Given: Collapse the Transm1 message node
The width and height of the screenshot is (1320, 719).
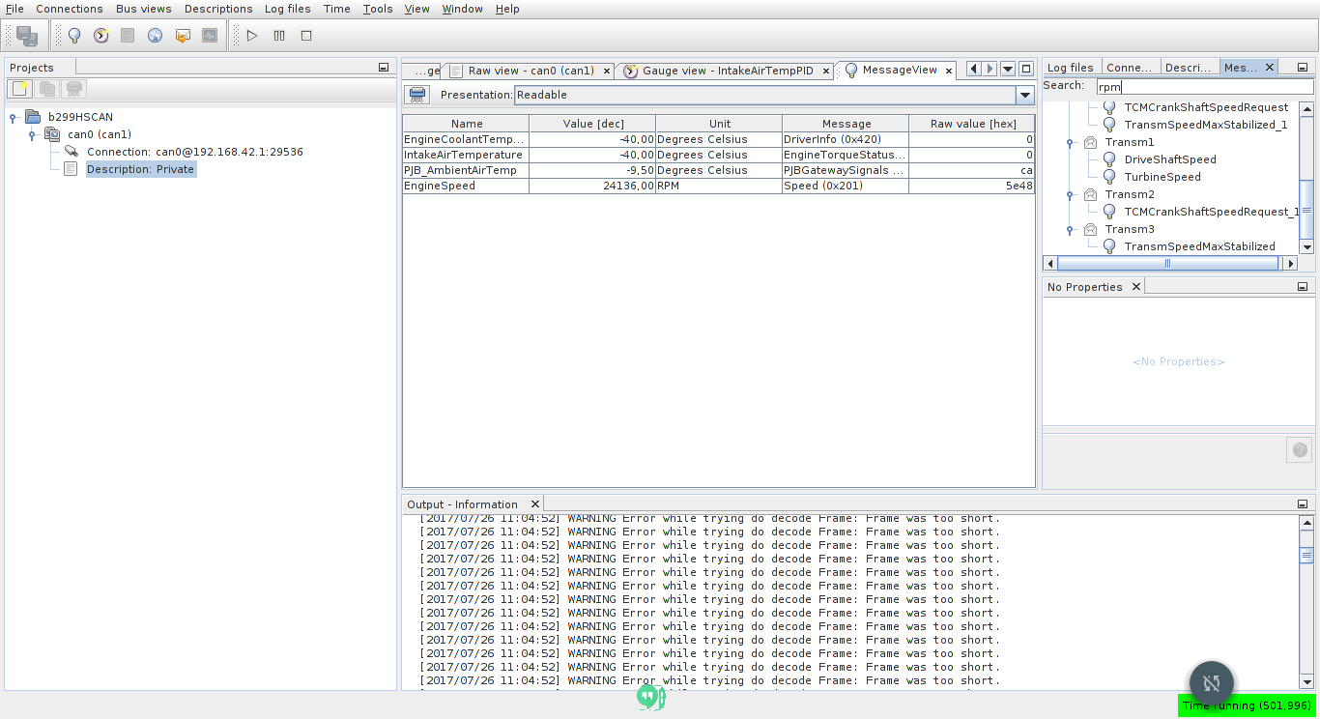Looking at the screenshot, I should tap(1070, 143).
